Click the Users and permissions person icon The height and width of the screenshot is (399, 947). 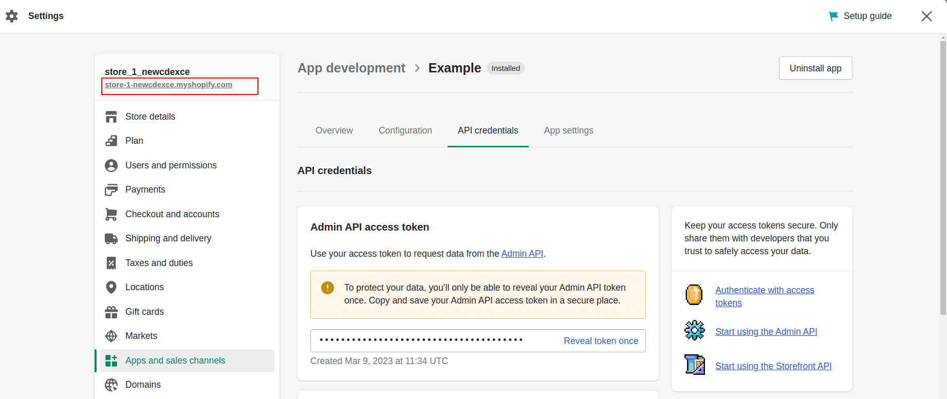click(x=111, y=165)
